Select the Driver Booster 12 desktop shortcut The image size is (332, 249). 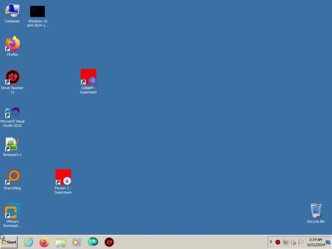(x=12, y=81)
